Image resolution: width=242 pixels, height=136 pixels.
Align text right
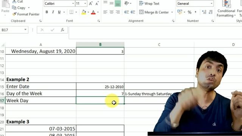[118, 12]
